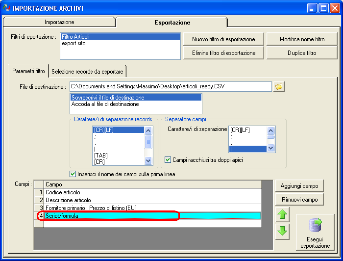Image resolution: width=343 pixels, height=261 pixels.
Task: Click the application icon in title bar
Action: tap(7, 8)
